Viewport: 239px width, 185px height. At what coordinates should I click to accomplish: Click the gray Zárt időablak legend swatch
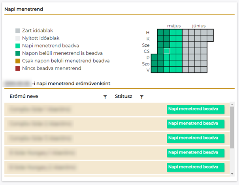pos(18,31)
